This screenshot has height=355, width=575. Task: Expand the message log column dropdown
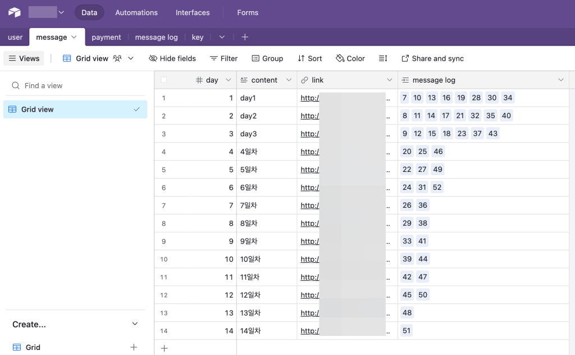(x=560, y=80)
